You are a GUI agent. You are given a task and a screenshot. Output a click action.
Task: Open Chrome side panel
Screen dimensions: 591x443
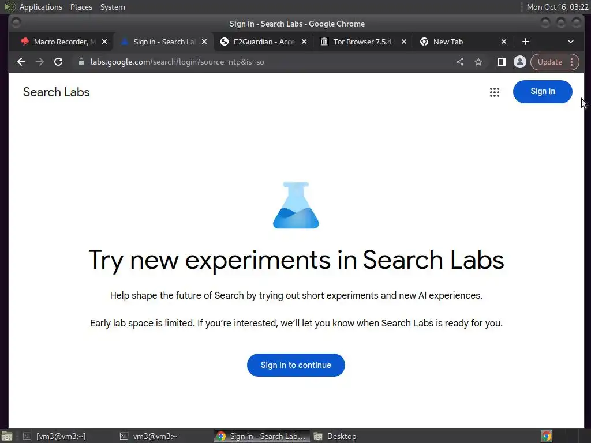[x=501, y=62]
